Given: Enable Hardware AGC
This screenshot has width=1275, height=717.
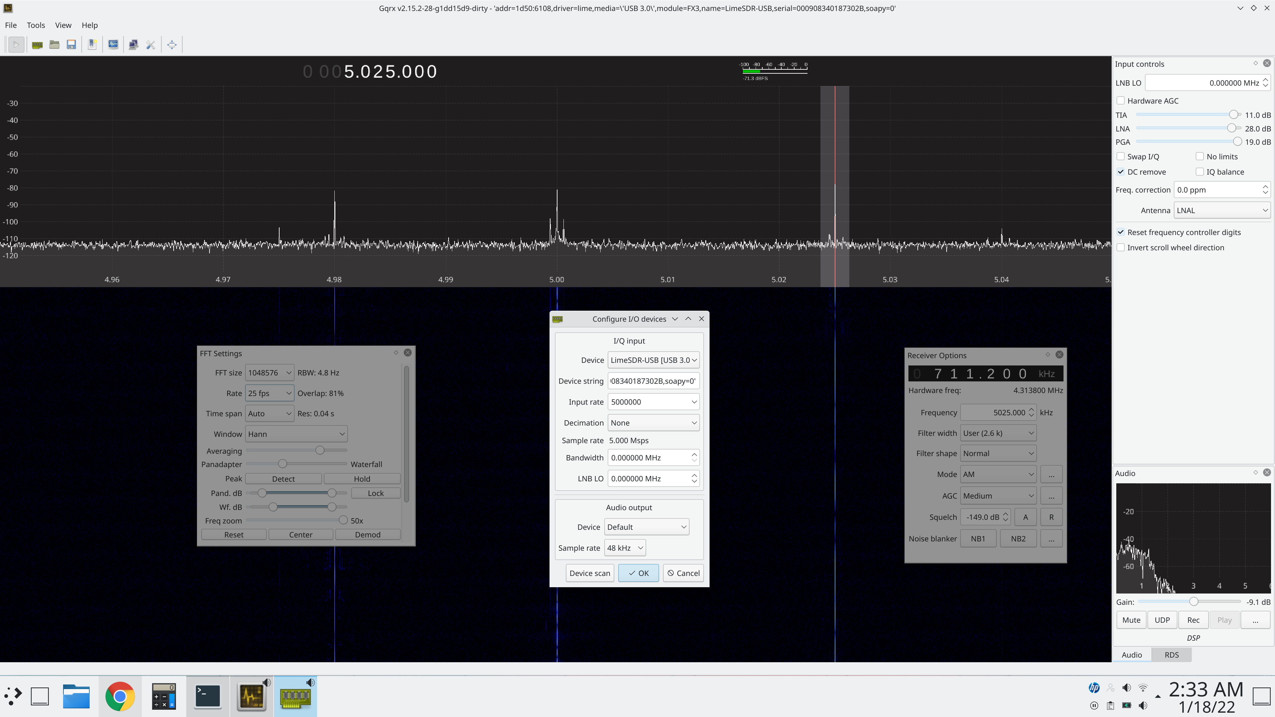Looking at the screenshot, I should pyautogui.click(x=1121, y=101).
